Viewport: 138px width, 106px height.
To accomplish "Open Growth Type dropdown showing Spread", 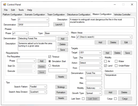I will click(94, 93).
